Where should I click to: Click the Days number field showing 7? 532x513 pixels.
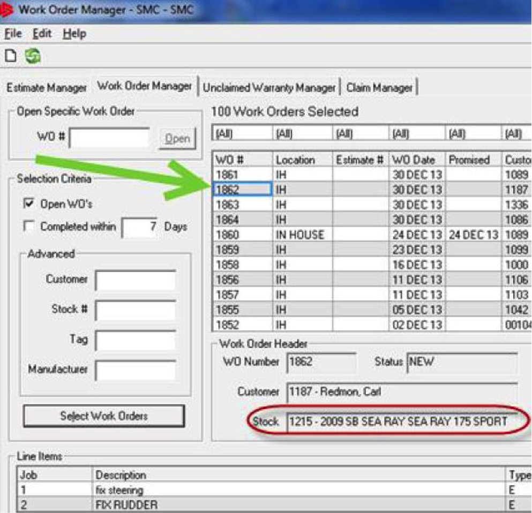pos(139,227)
